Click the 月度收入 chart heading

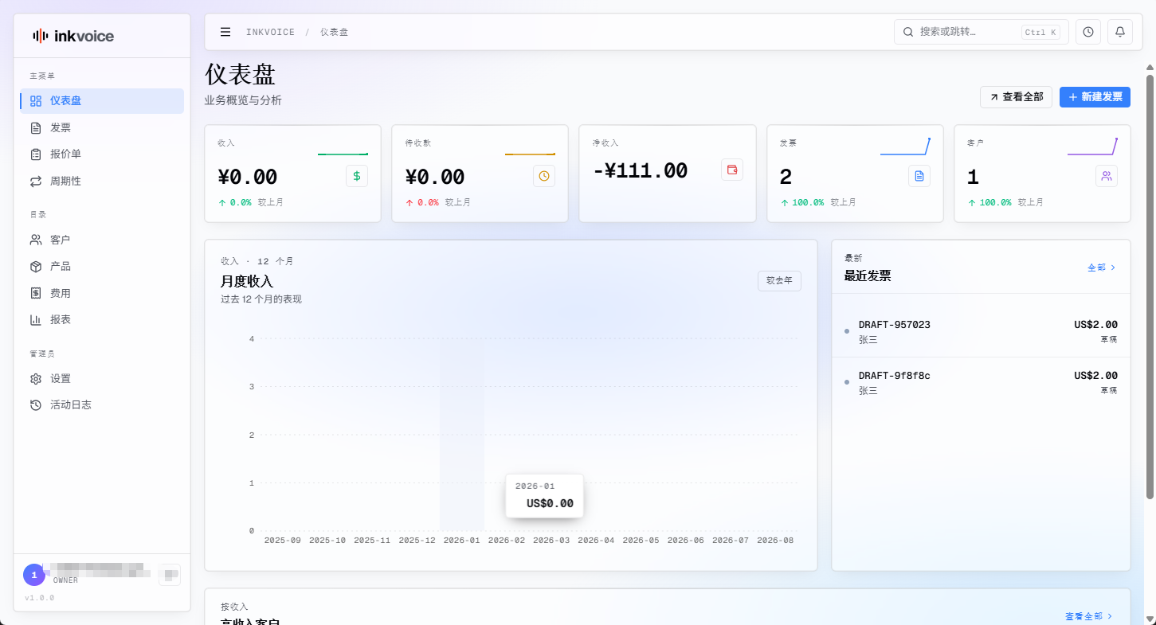click(247, 281)
